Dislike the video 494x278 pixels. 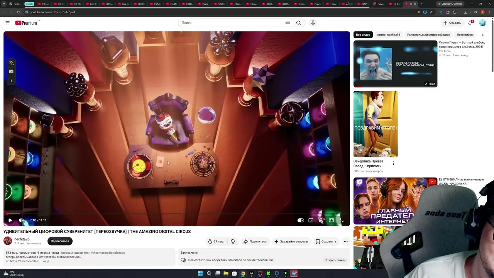[233, 241]
